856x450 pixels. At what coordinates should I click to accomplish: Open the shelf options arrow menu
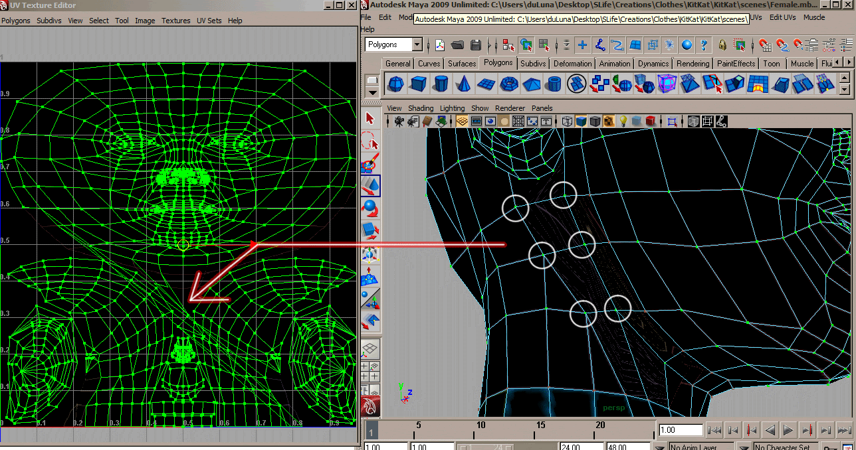pos(373,91)
